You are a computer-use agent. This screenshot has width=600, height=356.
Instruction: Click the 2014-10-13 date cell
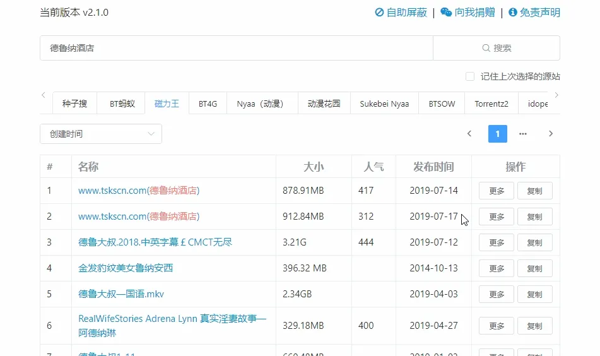click(x=433, y=268)
